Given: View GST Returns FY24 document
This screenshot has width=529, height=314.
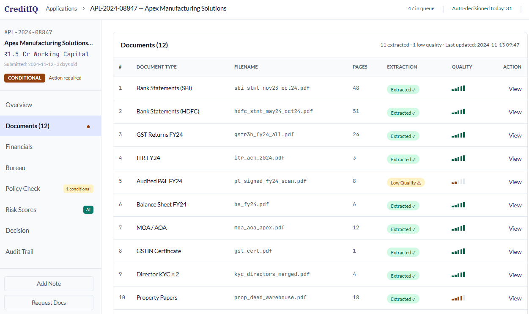Looking at the screenshot, I should tap(515, 135).
